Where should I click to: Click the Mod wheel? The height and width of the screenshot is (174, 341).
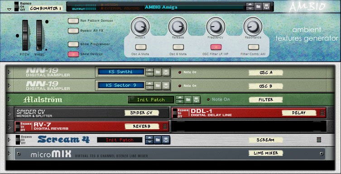pos(39,35)
